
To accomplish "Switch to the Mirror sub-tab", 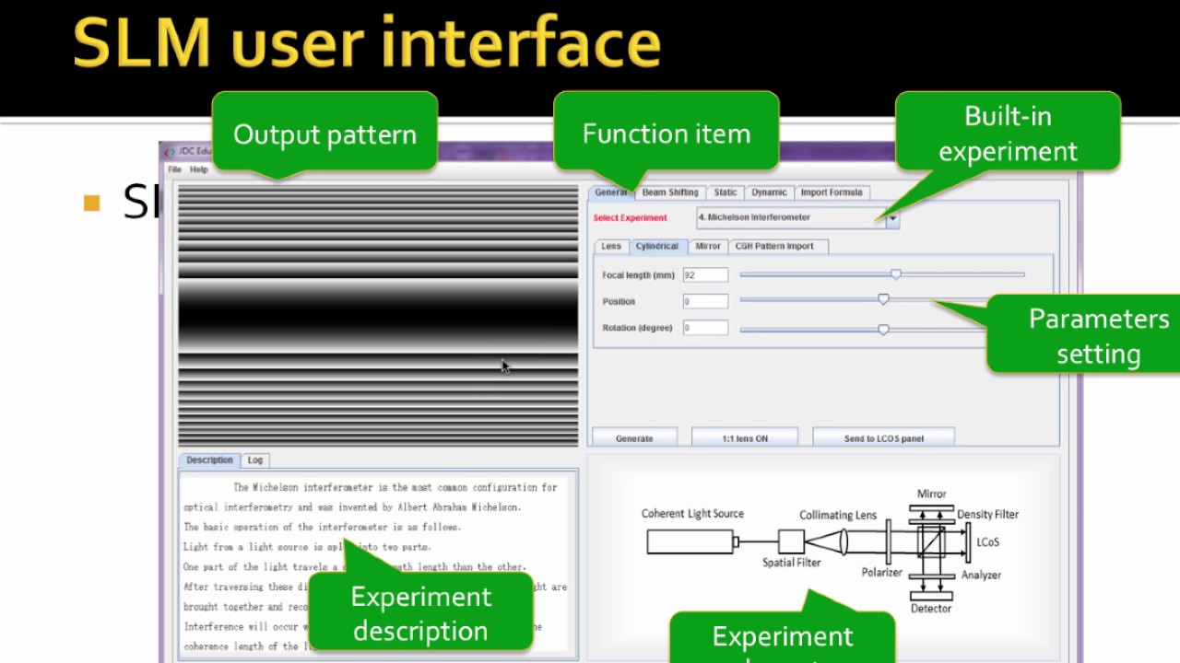I will coord(708,246).
